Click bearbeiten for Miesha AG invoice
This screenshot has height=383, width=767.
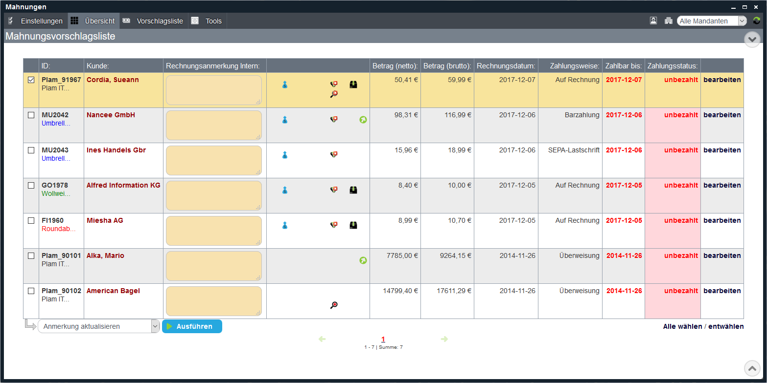tap(722, 221)
